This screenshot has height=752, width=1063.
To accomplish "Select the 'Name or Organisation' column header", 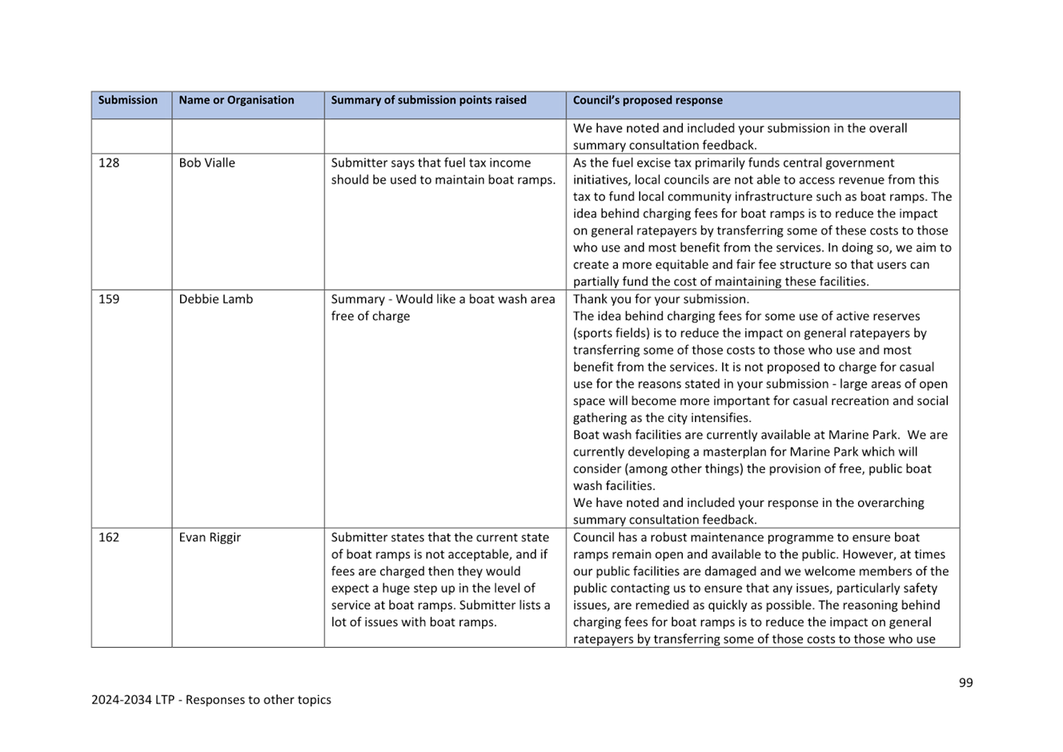I will (236, 100).
